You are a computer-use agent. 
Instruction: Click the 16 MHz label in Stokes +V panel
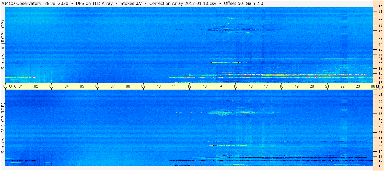pos(380,166)
